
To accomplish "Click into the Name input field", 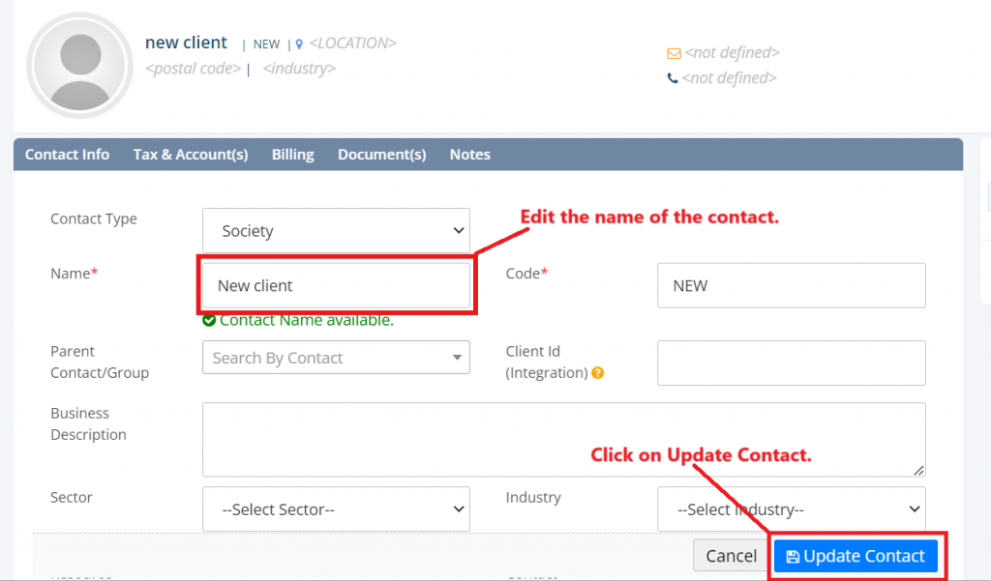I will [336, 286].
